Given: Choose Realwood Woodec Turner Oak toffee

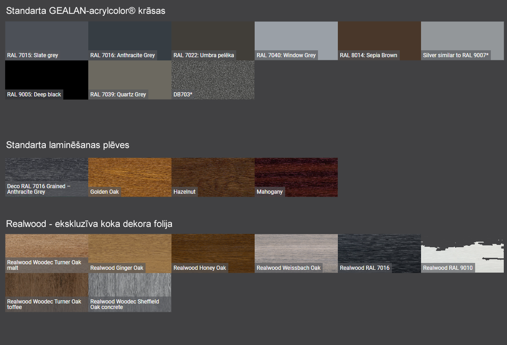Looking at the screenshot, I should [x=47, y=292].
